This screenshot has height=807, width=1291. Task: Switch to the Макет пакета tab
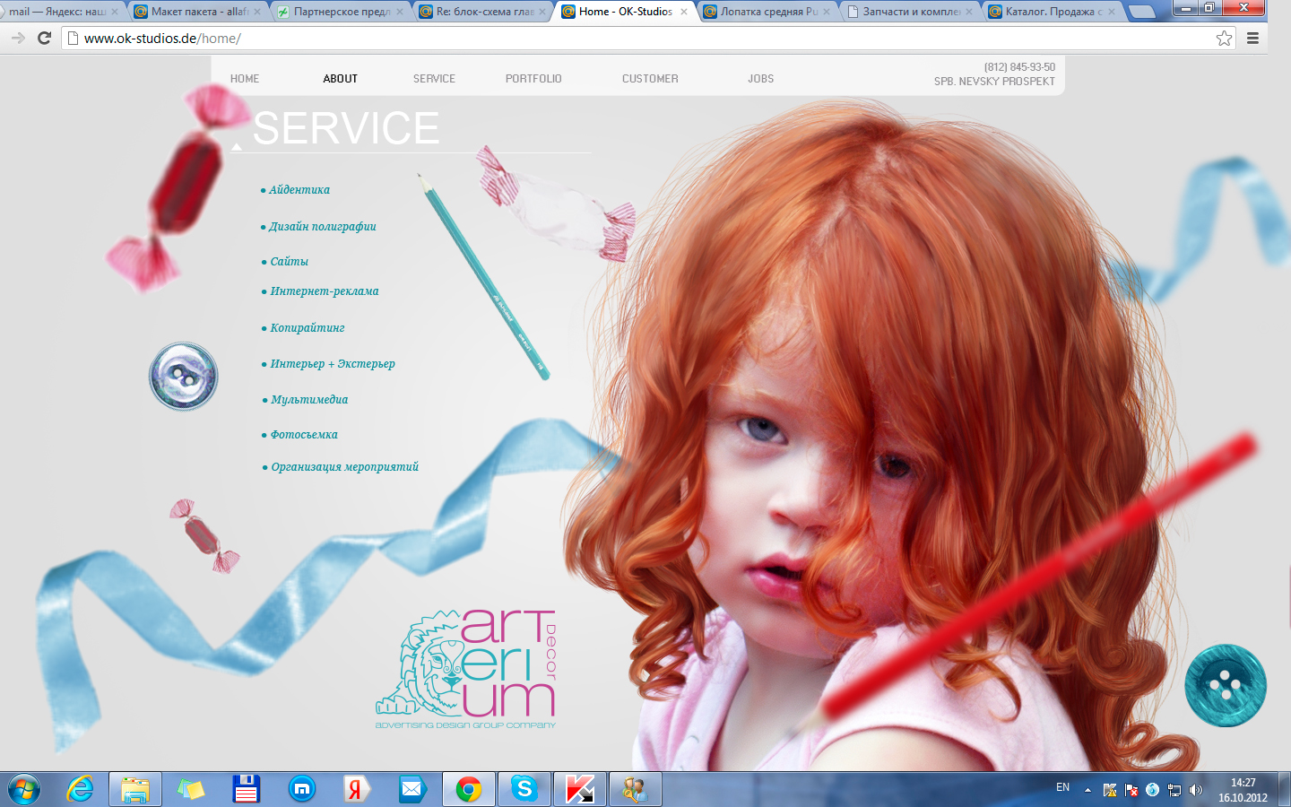199,12
